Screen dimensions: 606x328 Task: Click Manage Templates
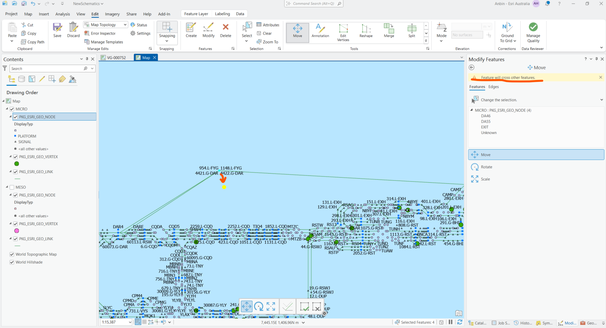(104, 42)
